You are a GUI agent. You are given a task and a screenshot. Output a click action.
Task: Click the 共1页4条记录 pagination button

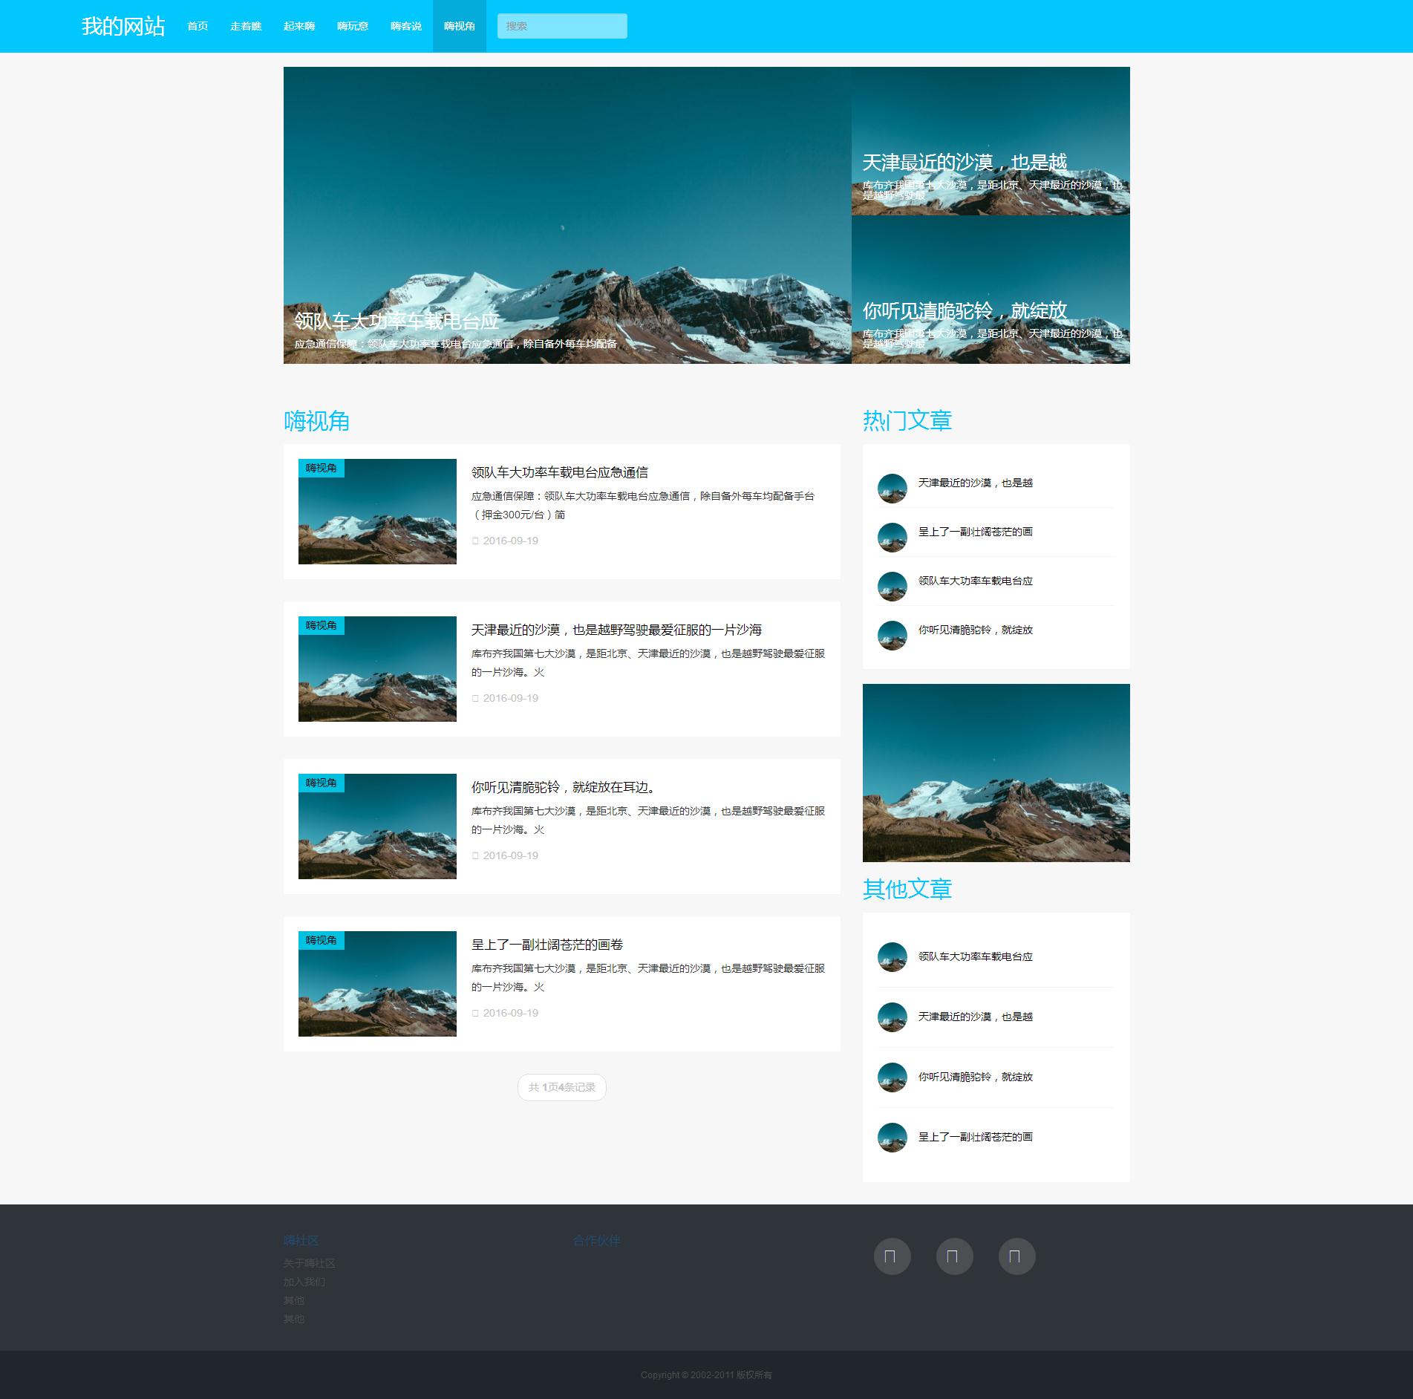(561, 1087)
